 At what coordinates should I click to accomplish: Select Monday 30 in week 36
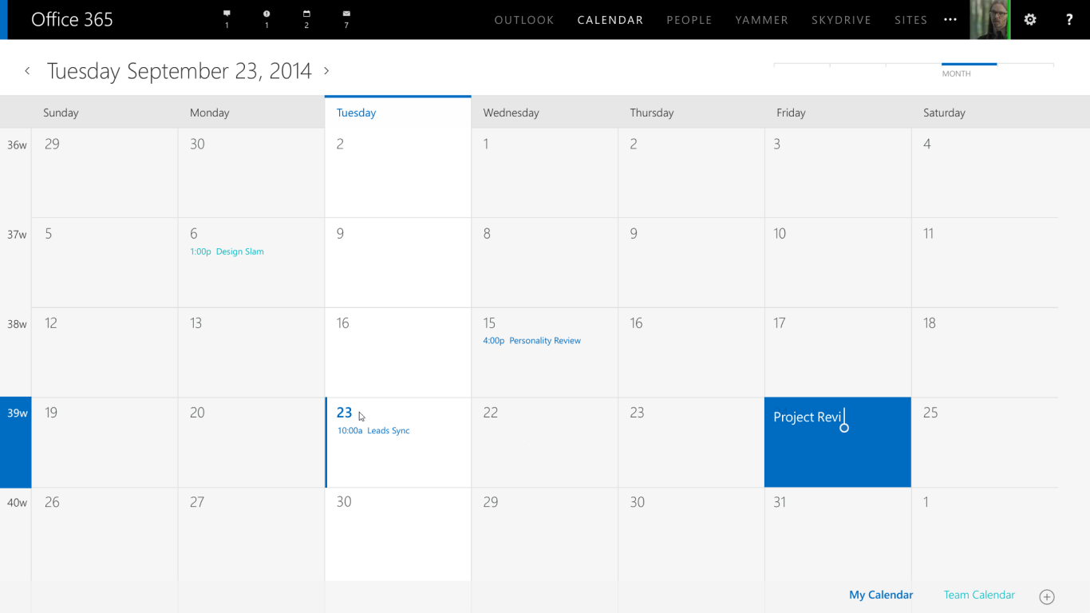click(x=251, y=173)
